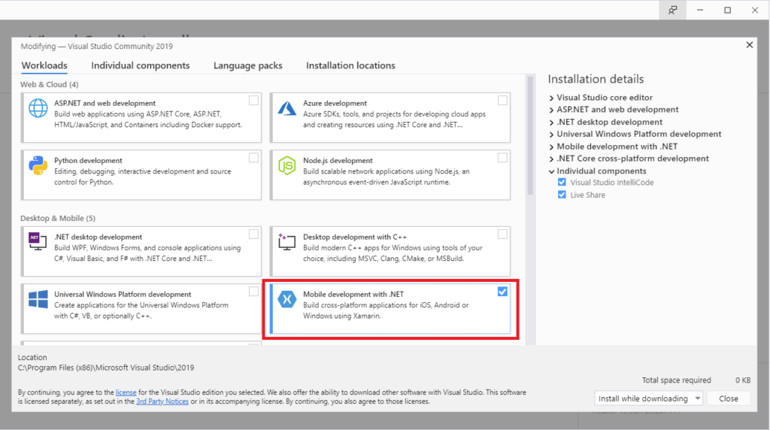Uncheck Visual Studio IntelliCode component
This screenshot has width=770, height=430.
tap(562, 182)
